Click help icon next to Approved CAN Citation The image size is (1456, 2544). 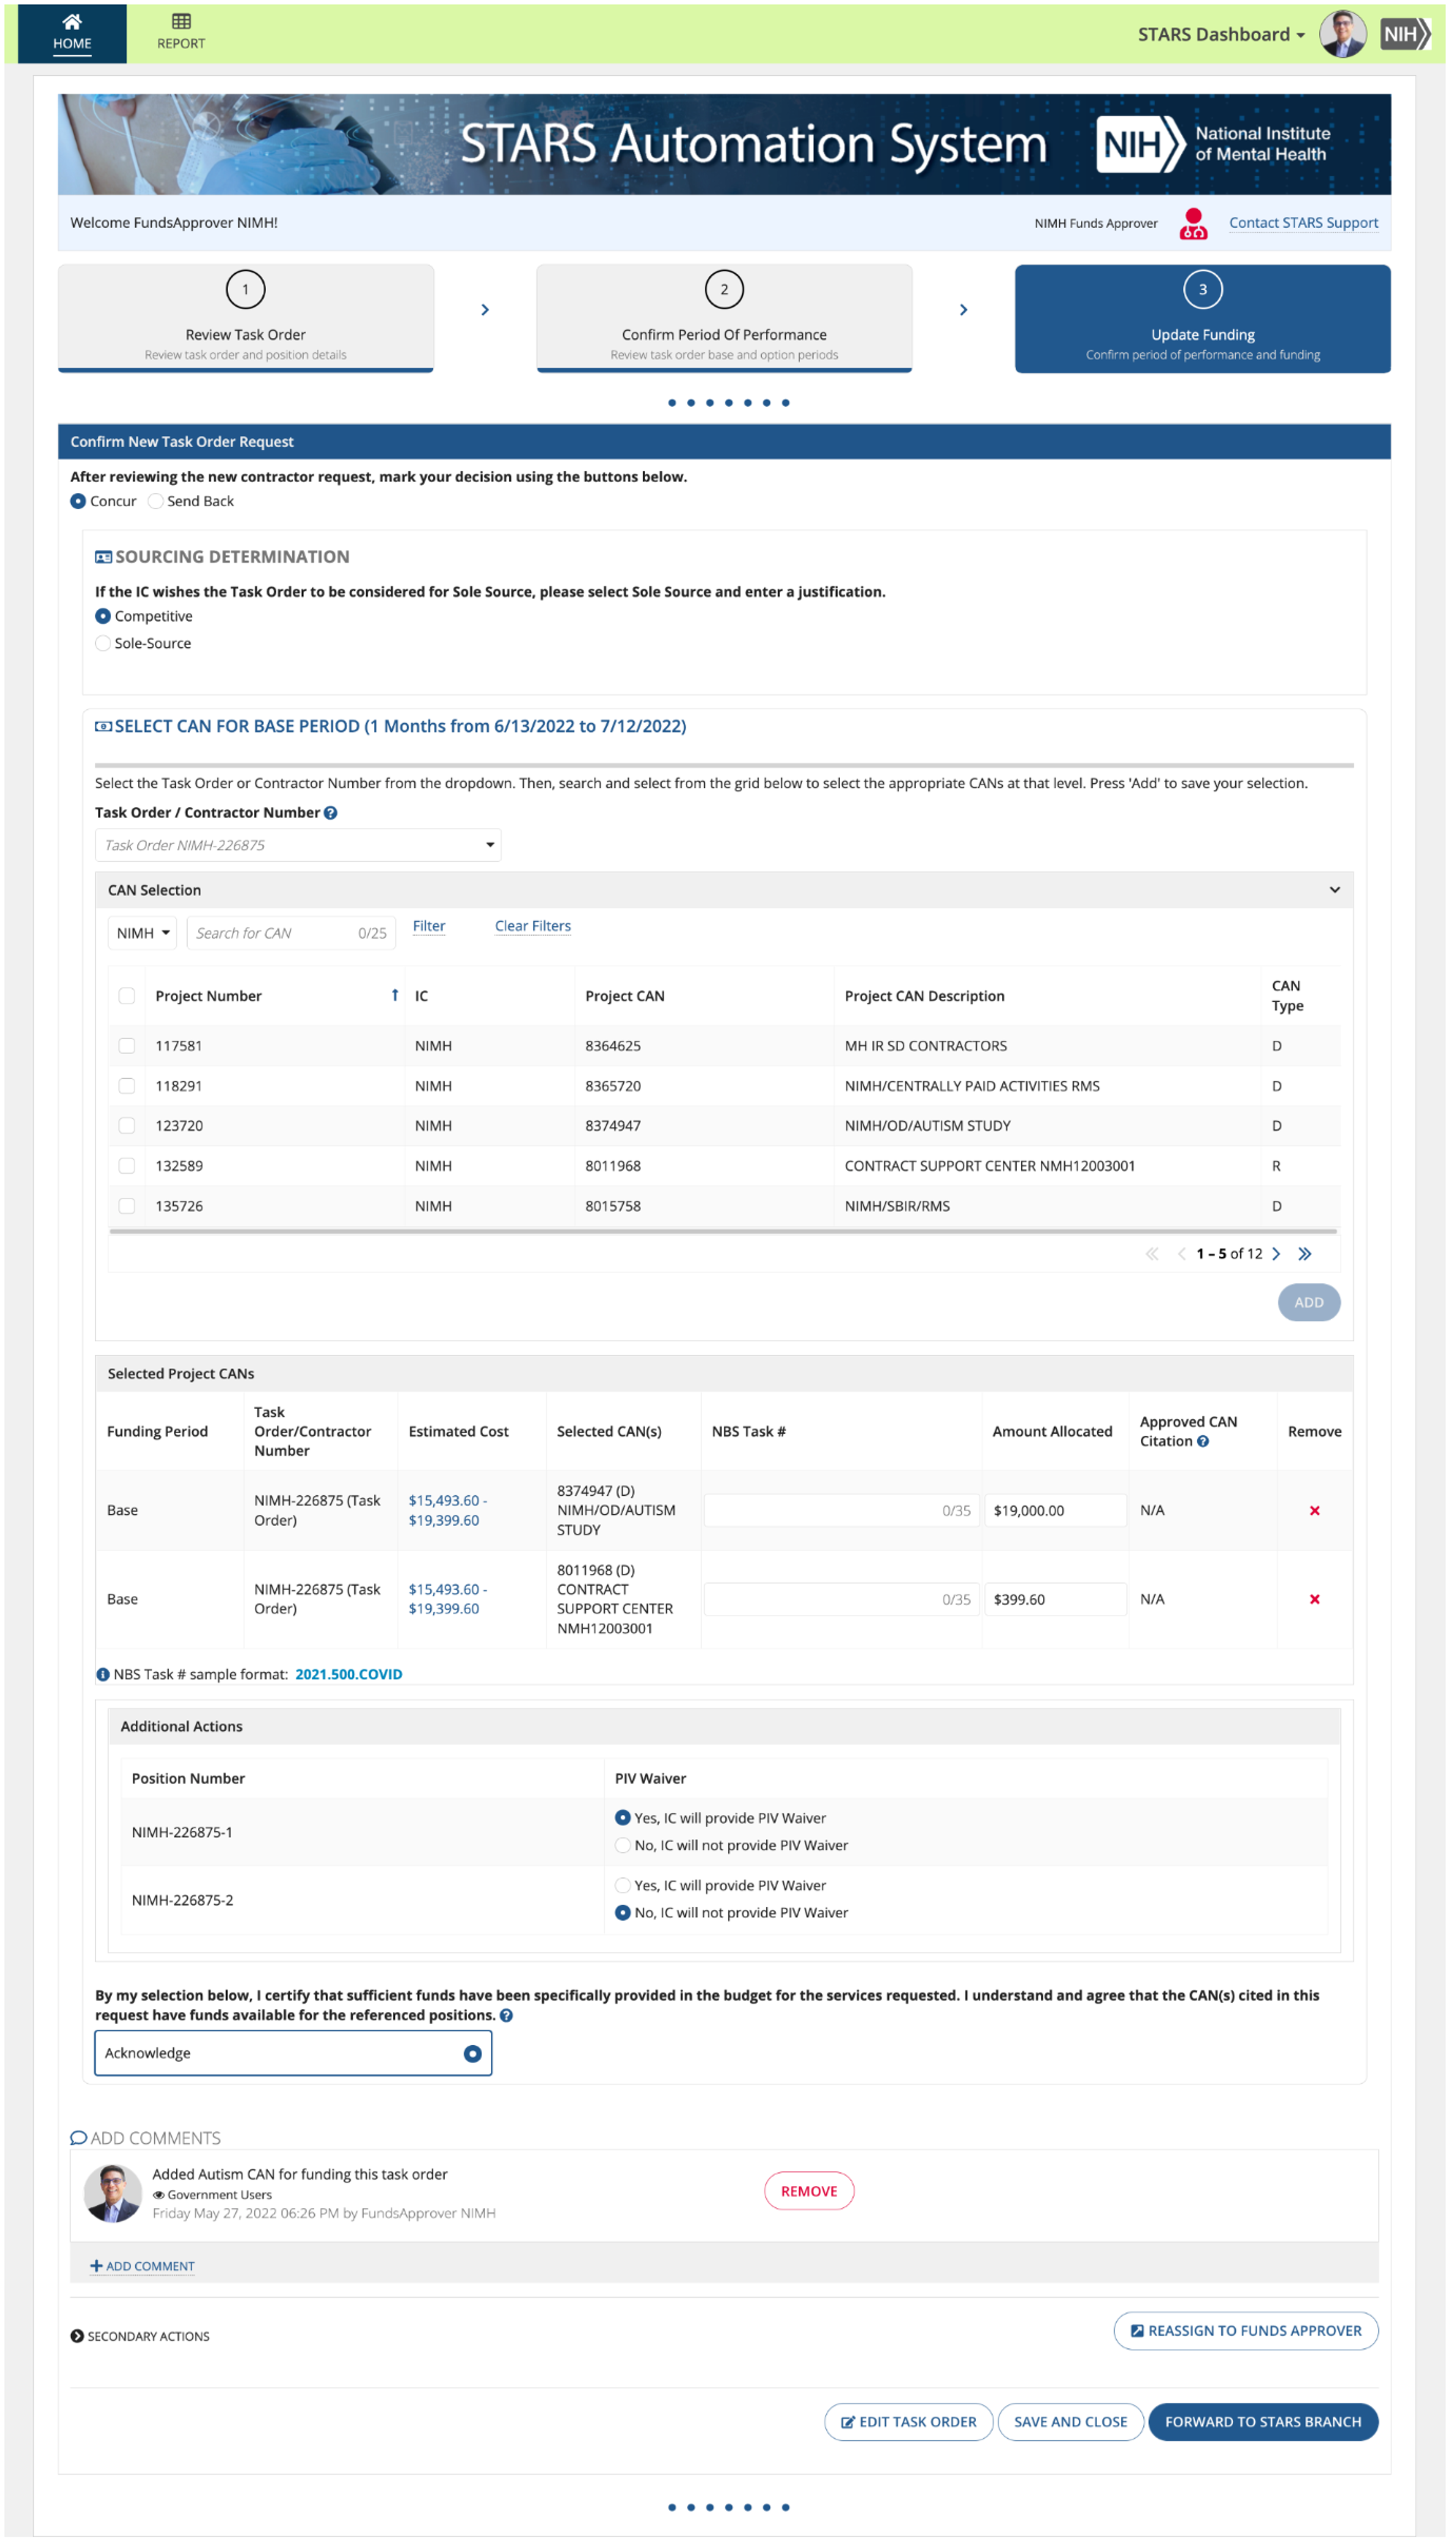pyautogui.click(x=1203, y=1441)
